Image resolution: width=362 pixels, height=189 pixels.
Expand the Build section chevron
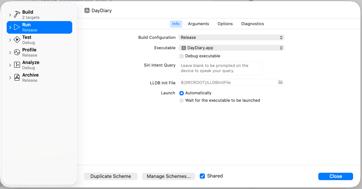tap(10, 15)
